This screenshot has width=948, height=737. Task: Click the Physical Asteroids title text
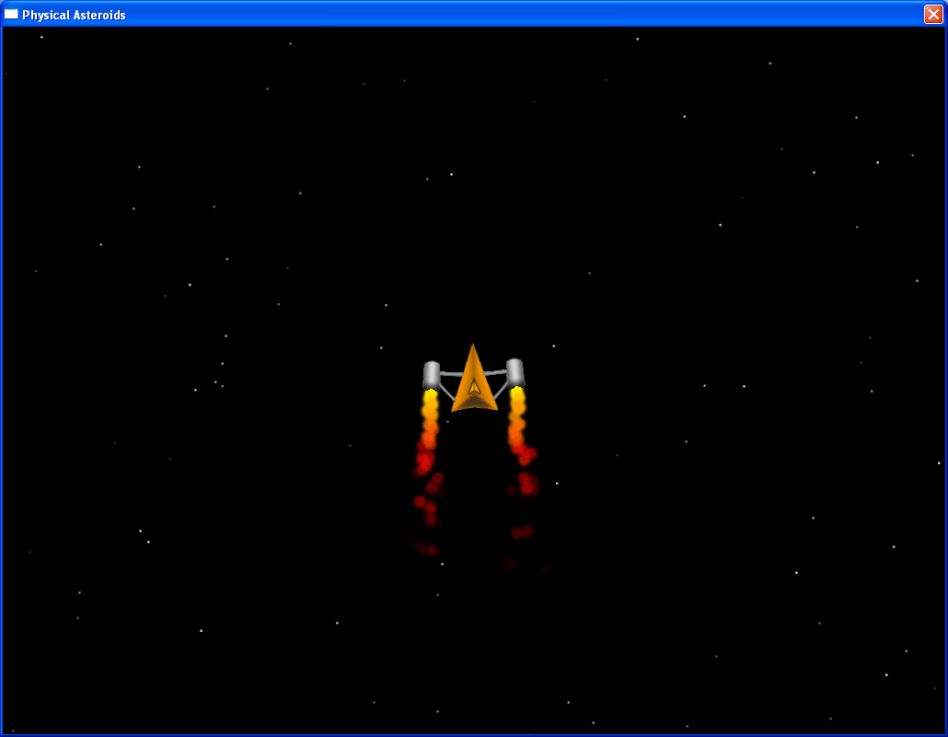pos(74,15)
